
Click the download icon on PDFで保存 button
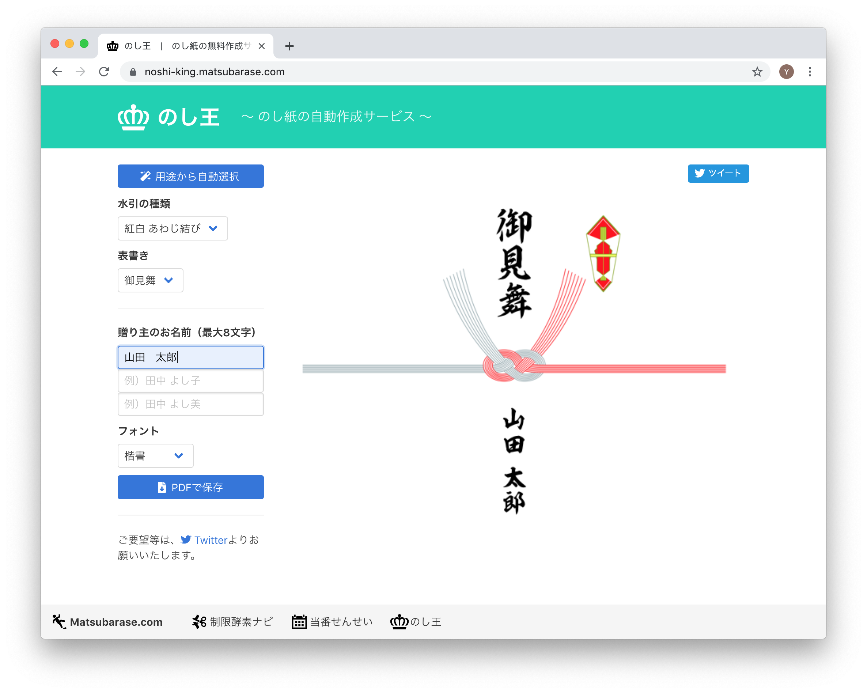[x=162, y=487]
